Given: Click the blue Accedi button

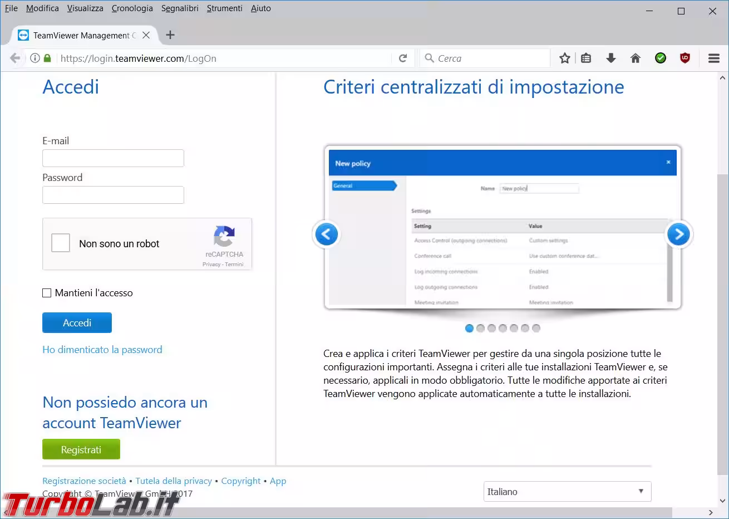Looking at the screenshot, I should click(77, 323).
